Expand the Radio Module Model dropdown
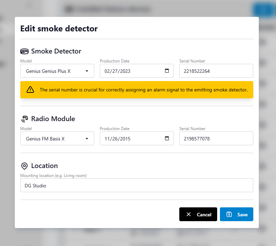The height and width of the screenshot is (246, 276). pyautogui.click(x=57, y=139)
